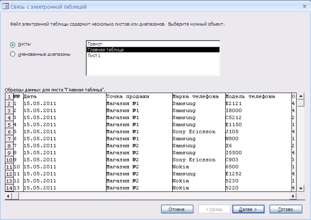
Task: Click model cell "C5212"
Action: [x=258, y=117]
